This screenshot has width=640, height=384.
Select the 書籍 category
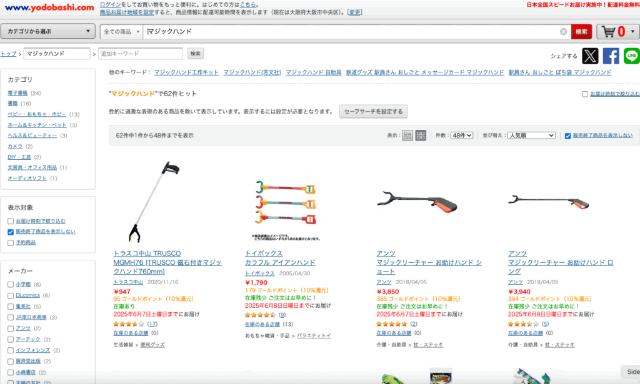[12, 104]
